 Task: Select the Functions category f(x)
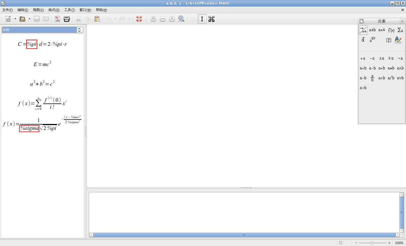point(391,30)
